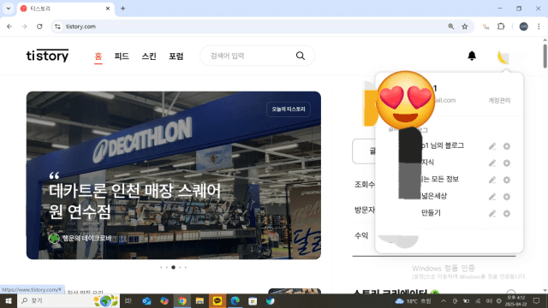Open settings gear for '님의 블로그' row

[x=506, y=146]
